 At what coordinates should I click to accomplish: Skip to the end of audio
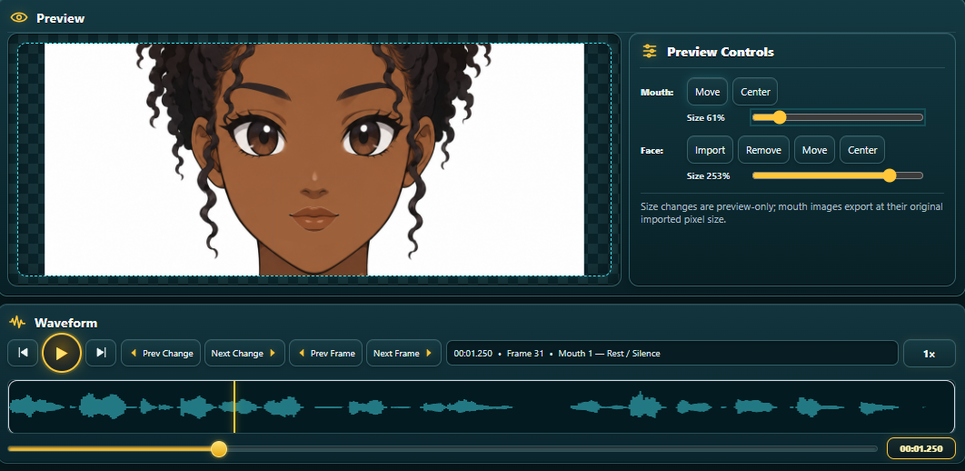[x=101, y=353]
